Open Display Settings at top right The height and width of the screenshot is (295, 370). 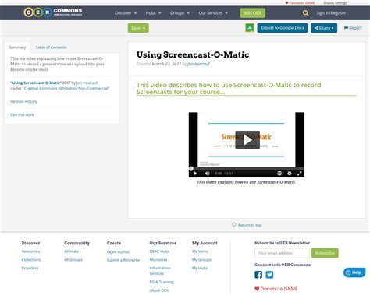click(335, 3)
